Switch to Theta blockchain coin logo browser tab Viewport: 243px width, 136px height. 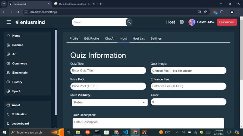[74, 4]
